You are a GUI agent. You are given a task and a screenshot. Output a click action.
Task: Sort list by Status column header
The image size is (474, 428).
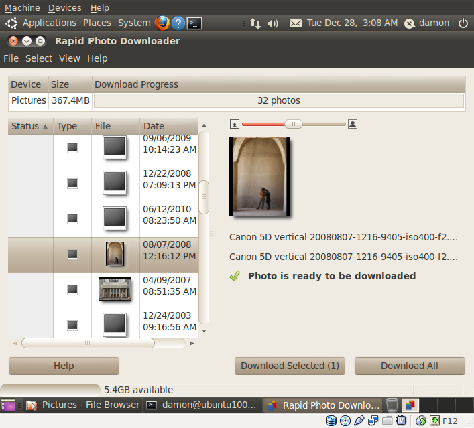pos(31,126)
